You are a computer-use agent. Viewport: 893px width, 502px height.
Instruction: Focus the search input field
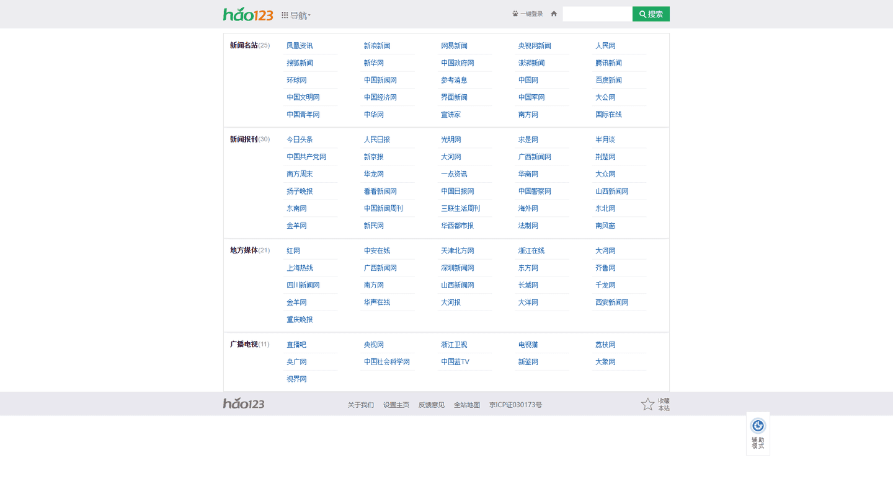coord(597,14)
